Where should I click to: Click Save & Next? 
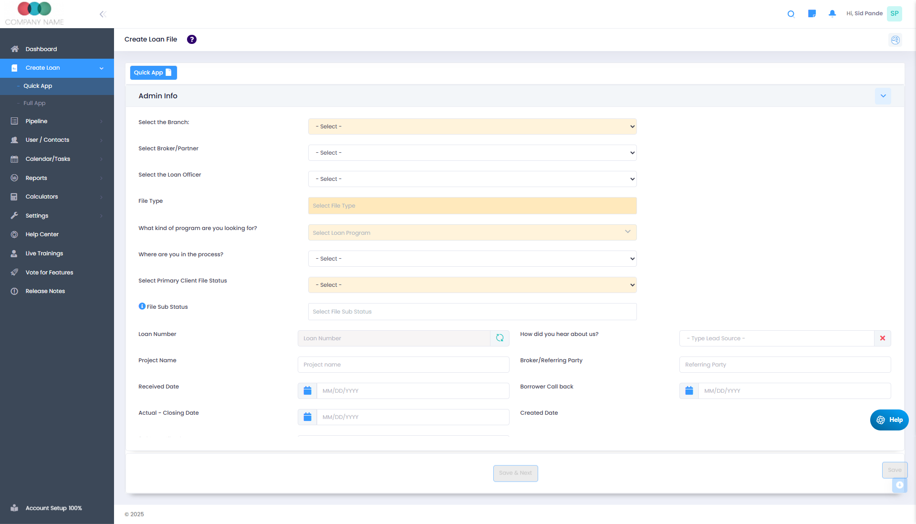pyautogui.click(x=515, y=473)
